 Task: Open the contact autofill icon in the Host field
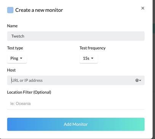137,80
